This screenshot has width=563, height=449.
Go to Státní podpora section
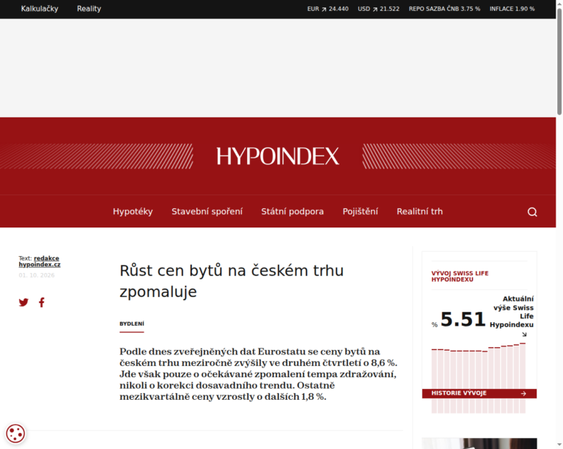pos(292,211)
